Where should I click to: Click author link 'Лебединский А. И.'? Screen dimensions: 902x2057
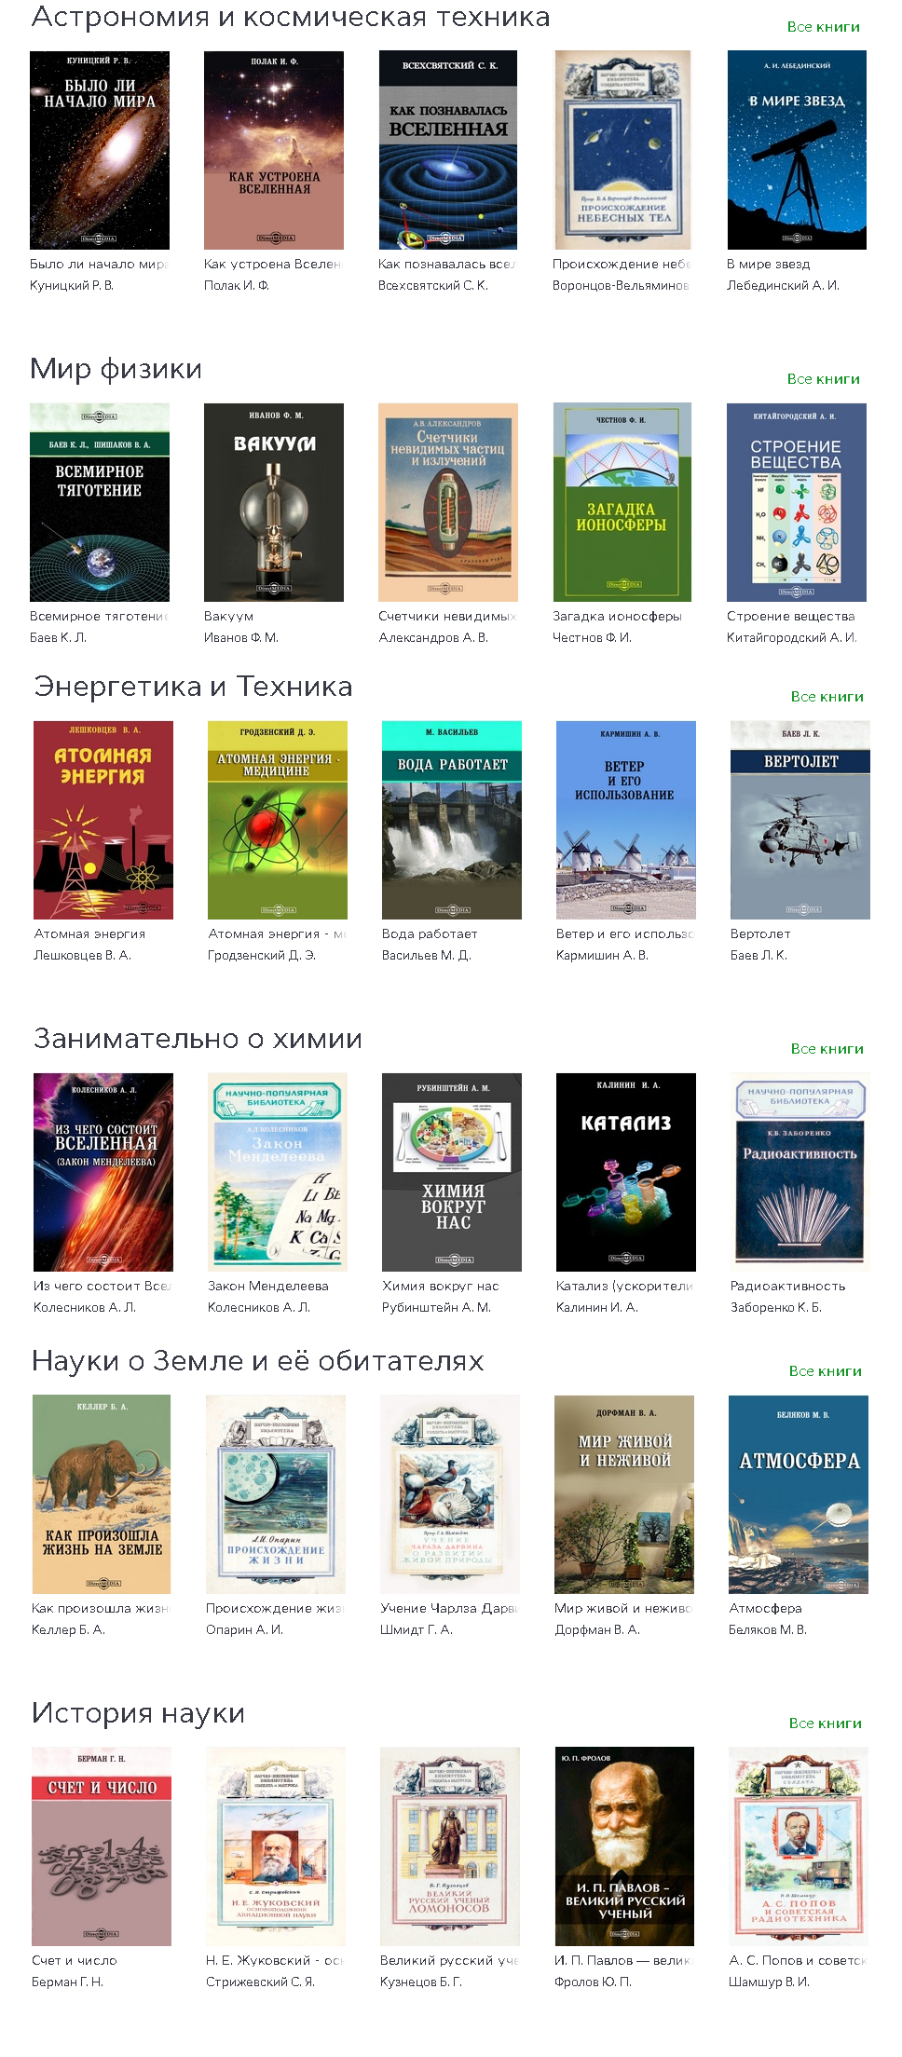click(783, 285)
